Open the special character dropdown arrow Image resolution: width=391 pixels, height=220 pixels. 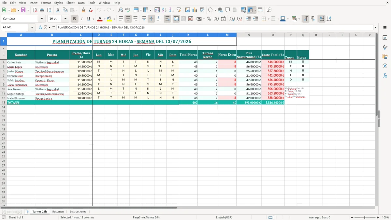click(x=215, y=10)
